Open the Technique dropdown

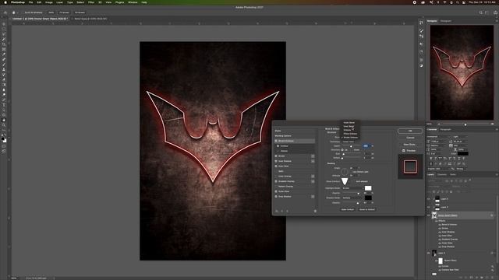352,142
